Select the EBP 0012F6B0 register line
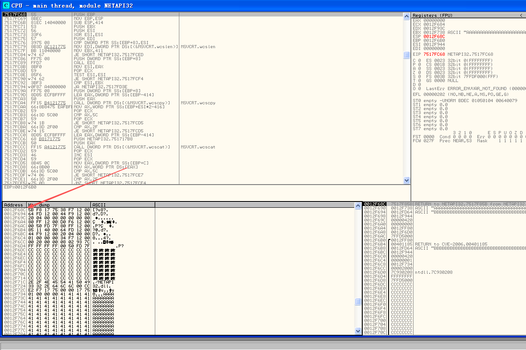This screenshot has width=526, height=350. 429,41
